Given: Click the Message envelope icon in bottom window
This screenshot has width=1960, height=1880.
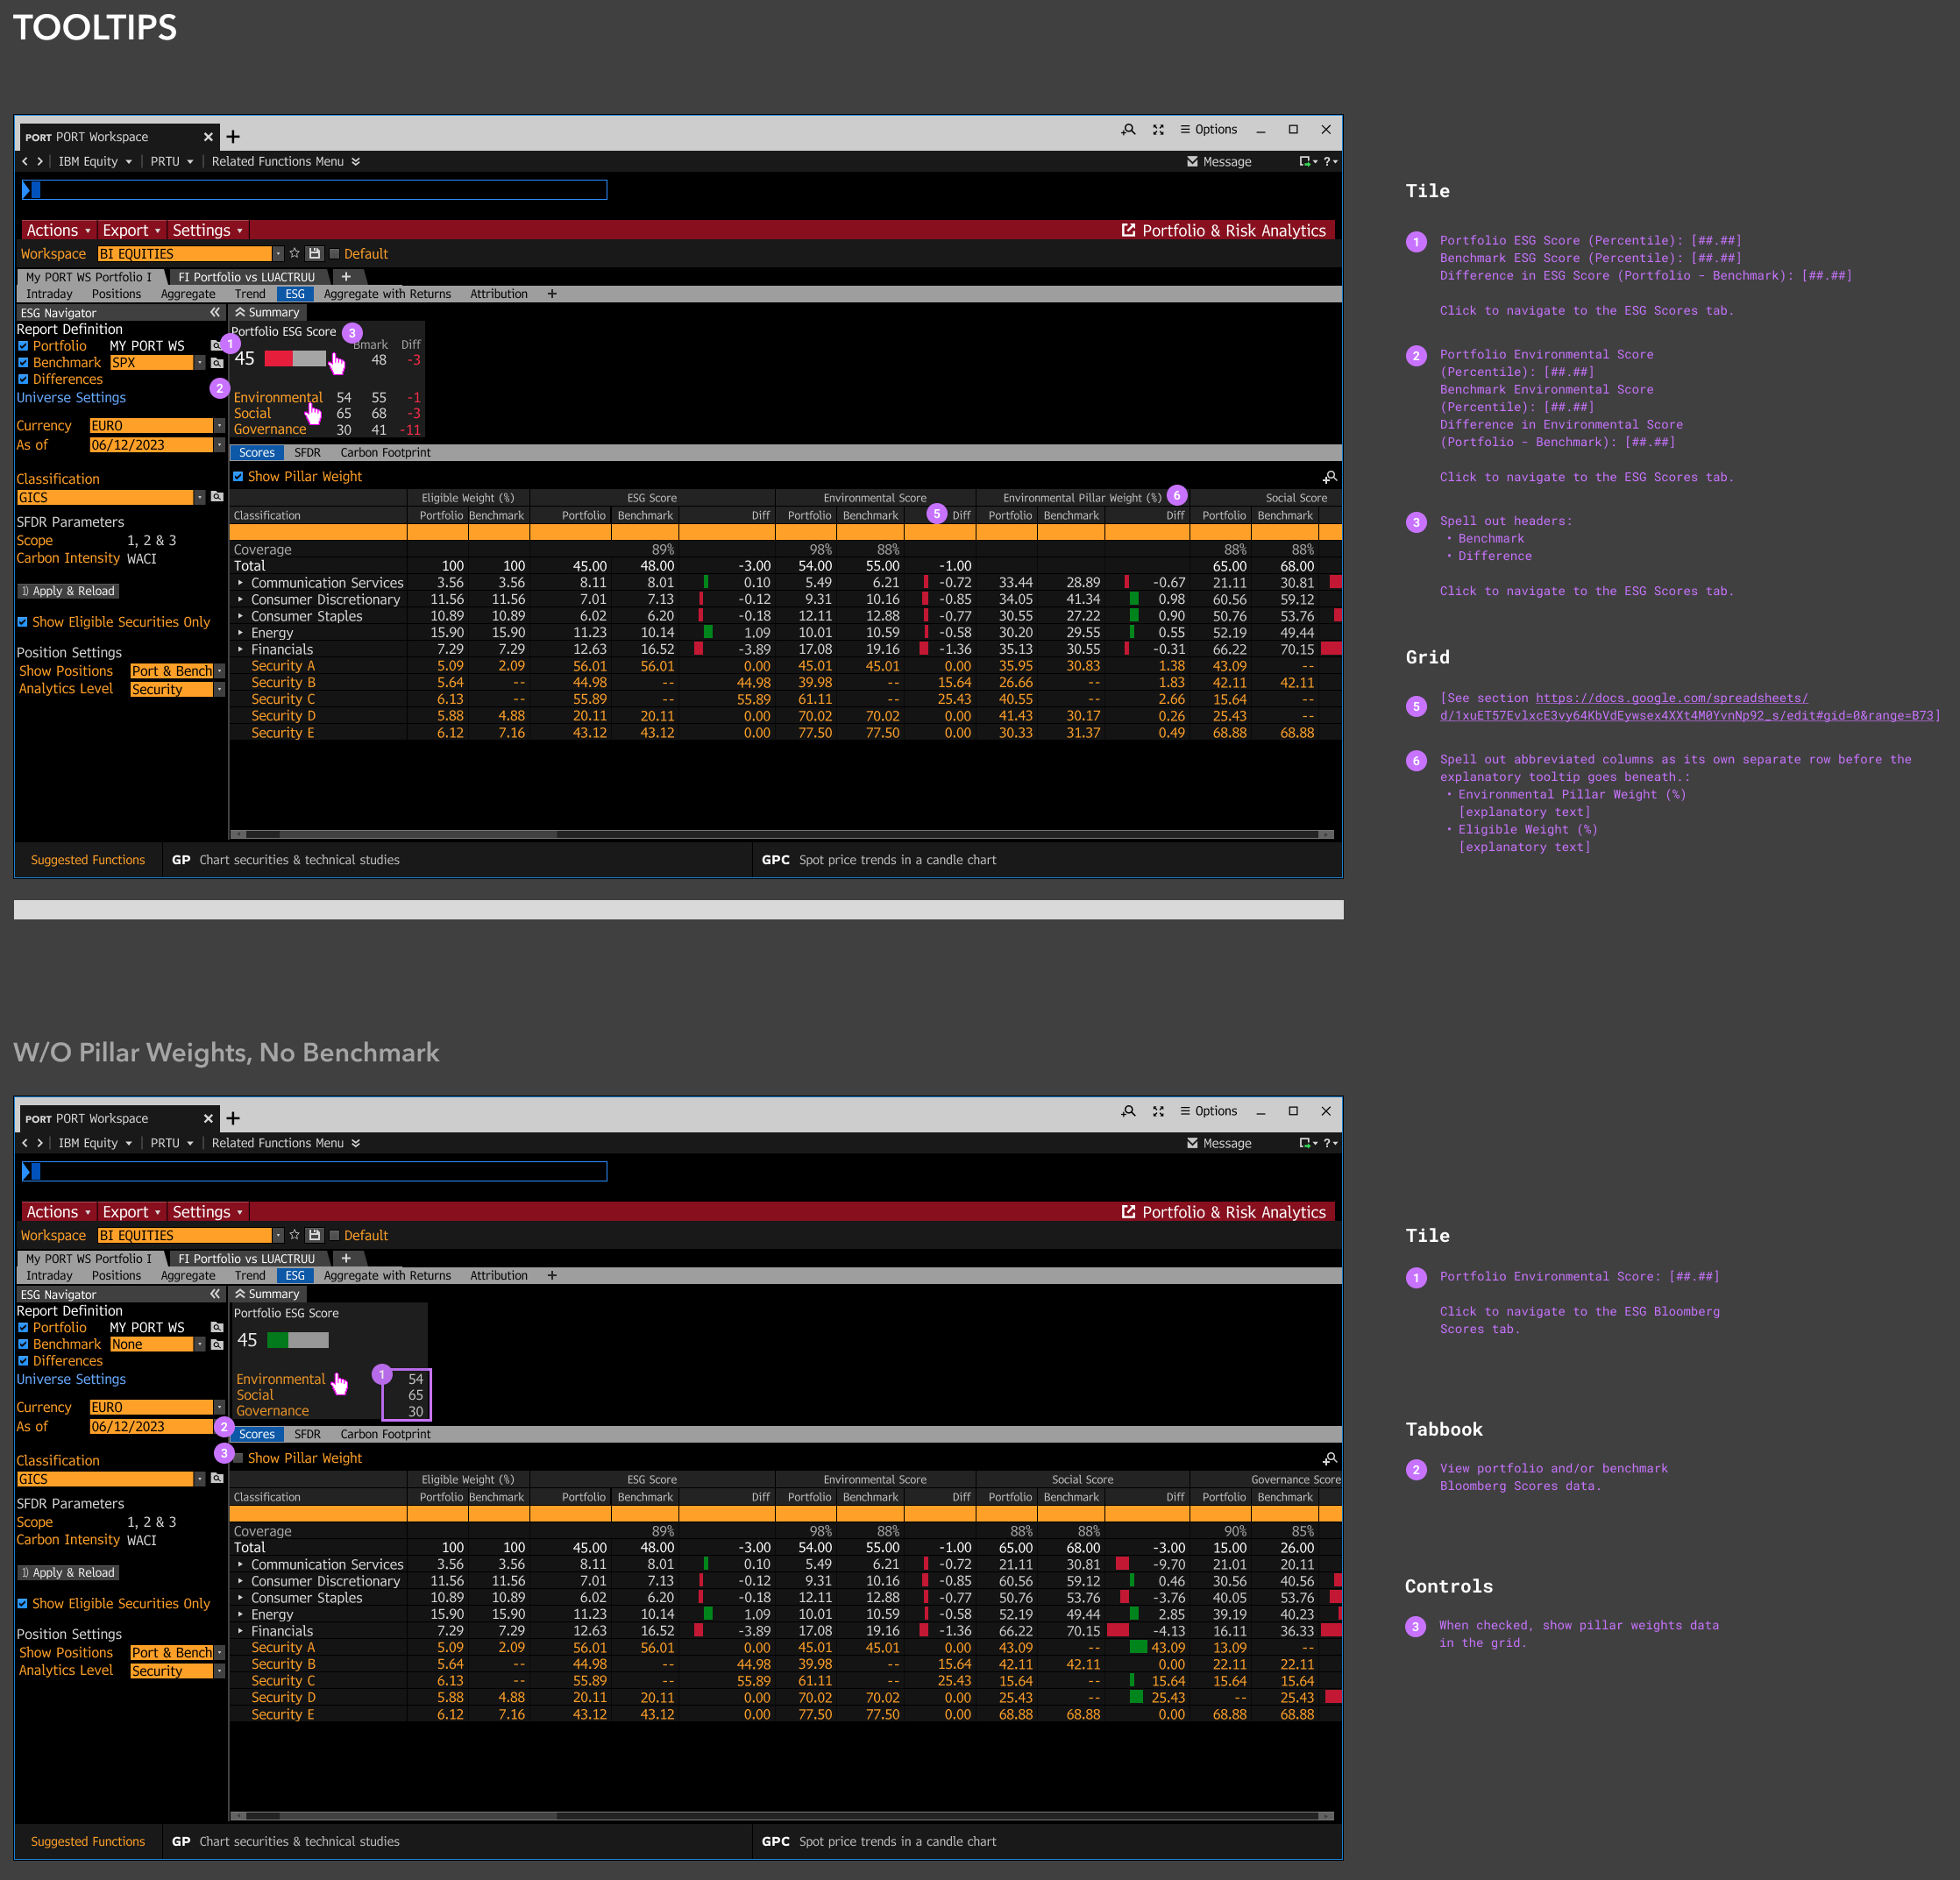Looking at the screenshot, I should click(x=1192, y=1143).
